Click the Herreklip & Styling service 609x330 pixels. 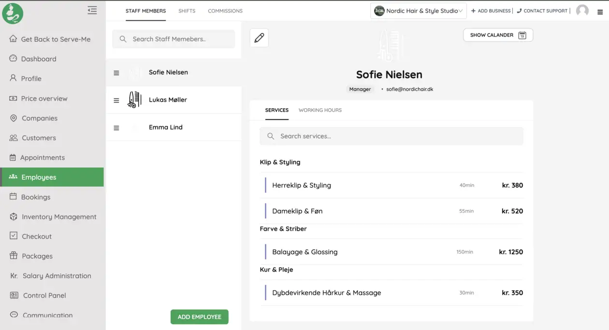point(391,185)
